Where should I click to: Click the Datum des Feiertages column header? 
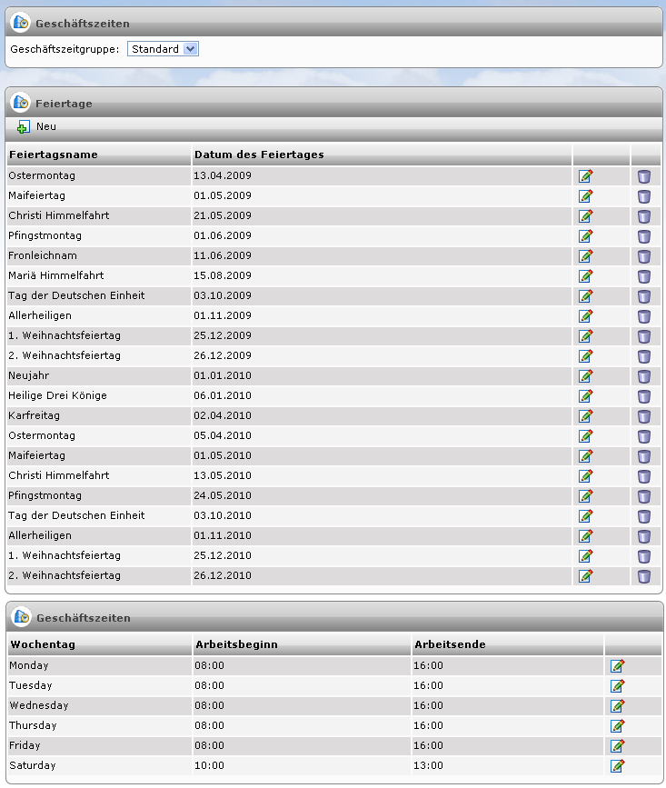(259, 155)
